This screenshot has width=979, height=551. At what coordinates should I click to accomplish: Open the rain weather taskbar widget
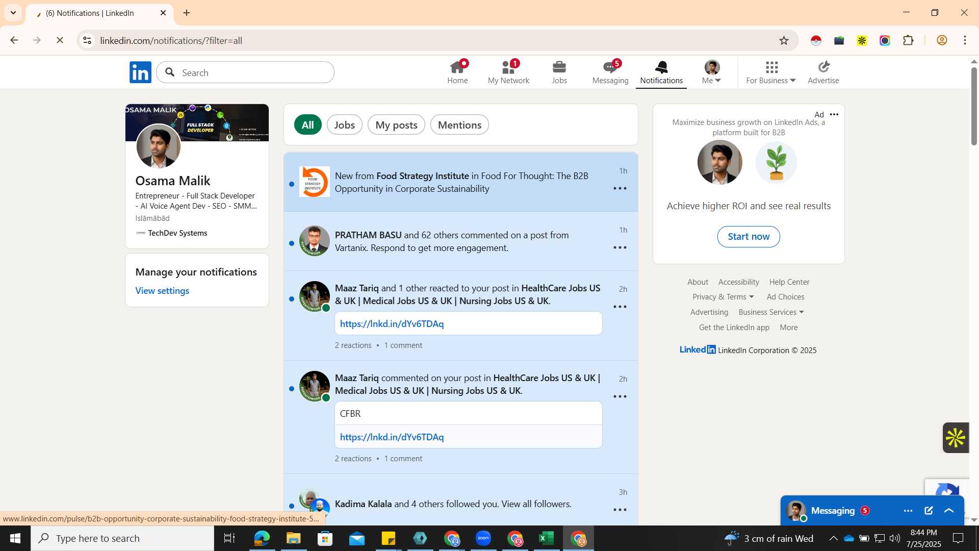[769, 538]
